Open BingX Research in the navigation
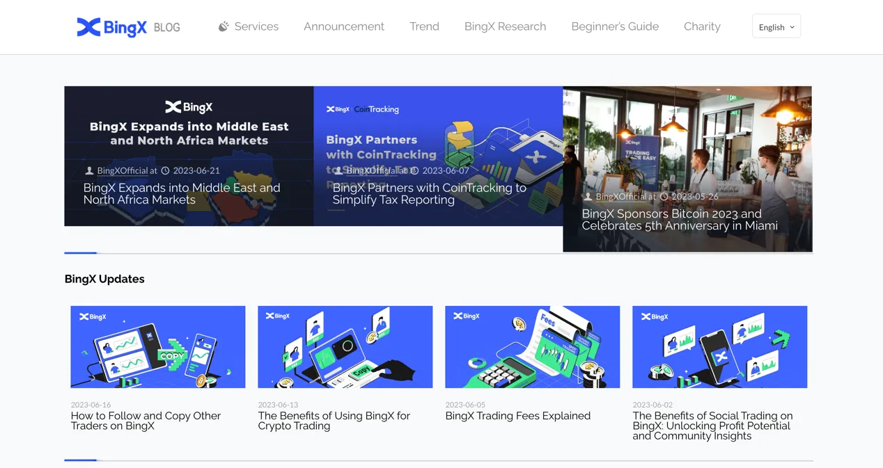 point(505,26)
